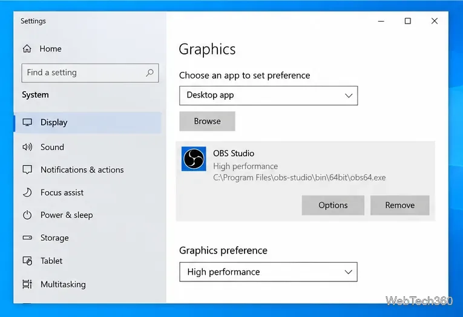Click the Notifications speech bubble icon
This screenshot has width=463, height=317.
[x=27, y=170]
